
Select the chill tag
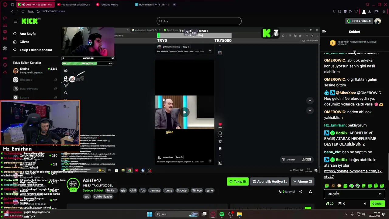tap(133, 190)
